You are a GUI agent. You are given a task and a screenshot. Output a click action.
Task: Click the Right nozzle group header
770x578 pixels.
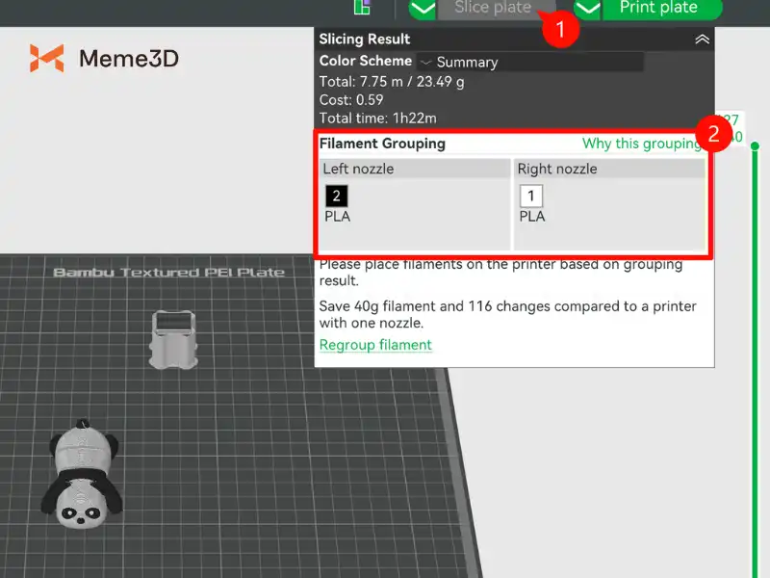click(609, 169)
